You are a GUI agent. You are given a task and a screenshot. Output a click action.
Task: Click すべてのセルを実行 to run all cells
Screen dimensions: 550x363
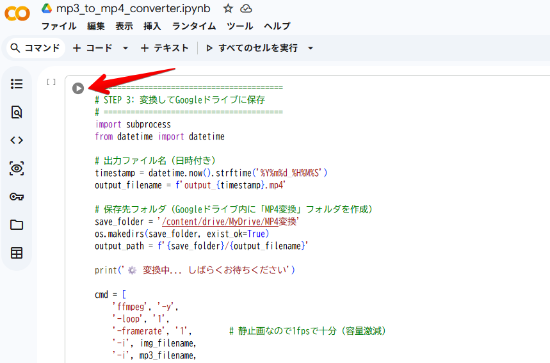tap(252, 48)
